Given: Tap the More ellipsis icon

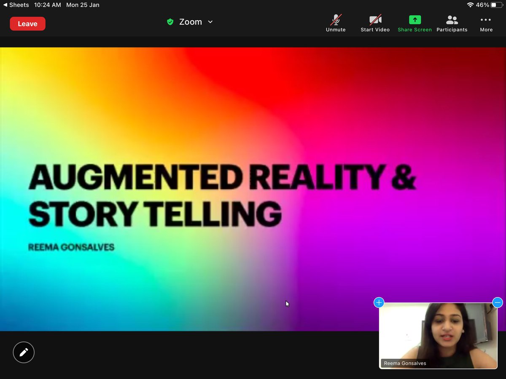Looking at the screenshot, I should coord(486,19).
